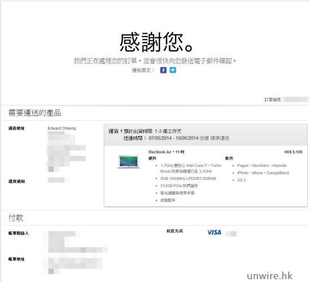This screenshot has width=310, height=282.
Task: Click the 運送地址 label
Action: 16,129
